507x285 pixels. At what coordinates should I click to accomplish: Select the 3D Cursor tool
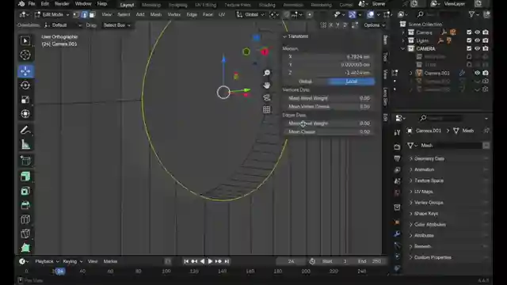click(25, 55)
